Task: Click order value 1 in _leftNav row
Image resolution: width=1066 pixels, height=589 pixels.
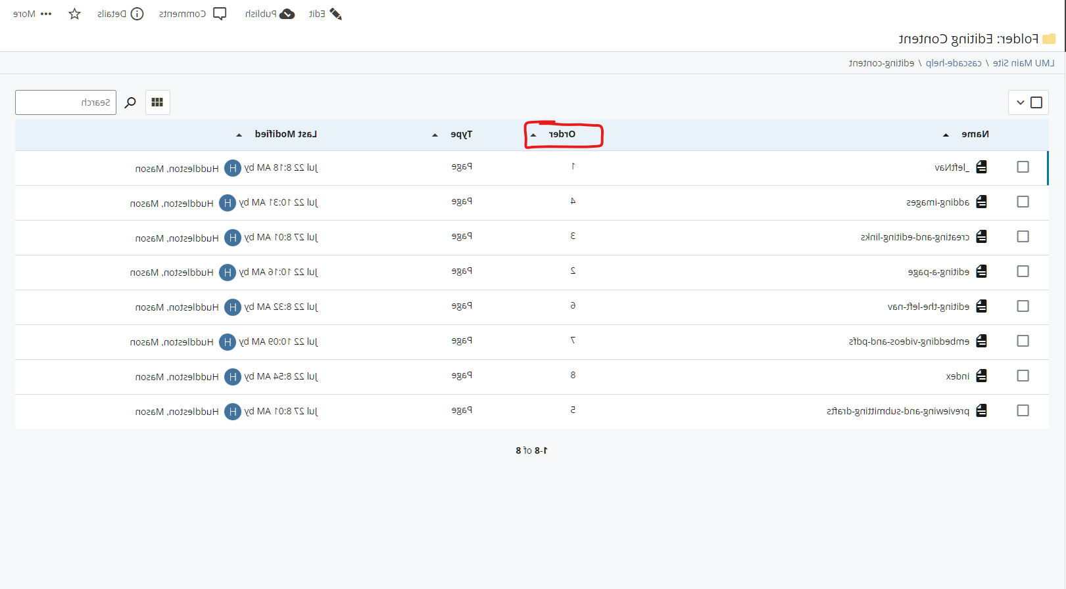Action: (573, 166)
